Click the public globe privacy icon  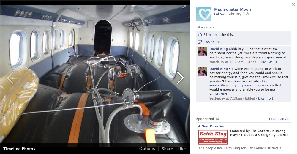point(247,14)
